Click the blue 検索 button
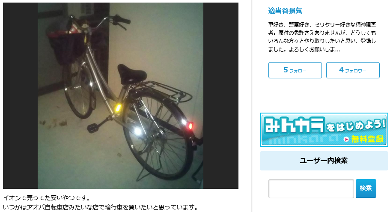390x212 pixels. pos(366,188)
